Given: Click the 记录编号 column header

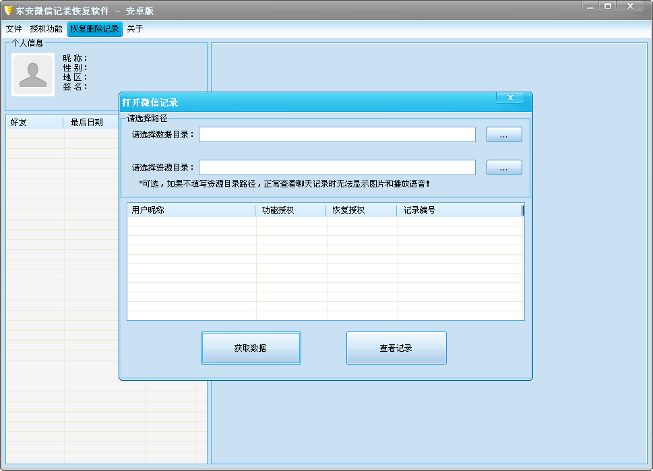Looking at the screenshot, I should point(459,210).
